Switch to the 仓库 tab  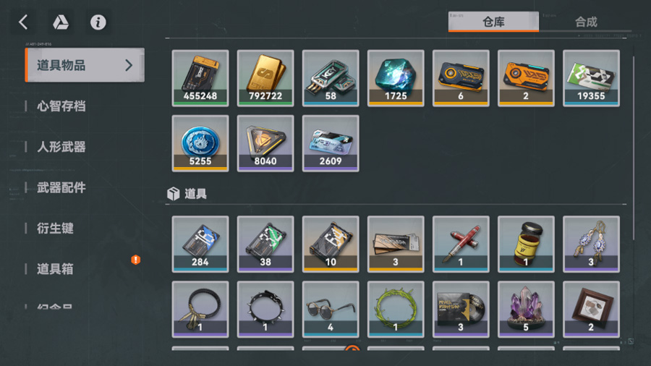pyautogui.click(x=493, y=22)
